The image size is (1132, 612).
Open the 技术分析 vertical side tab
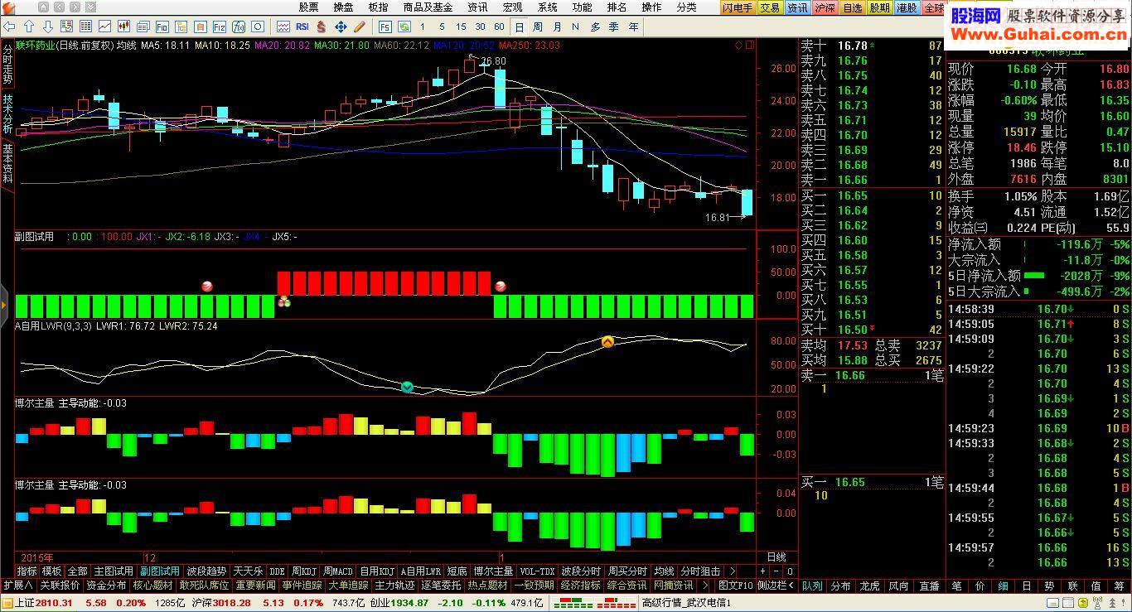[x=7, y=114]
